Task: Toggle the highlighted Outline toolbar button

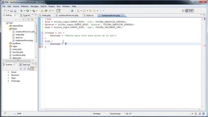Action: [x=32, y=69]
